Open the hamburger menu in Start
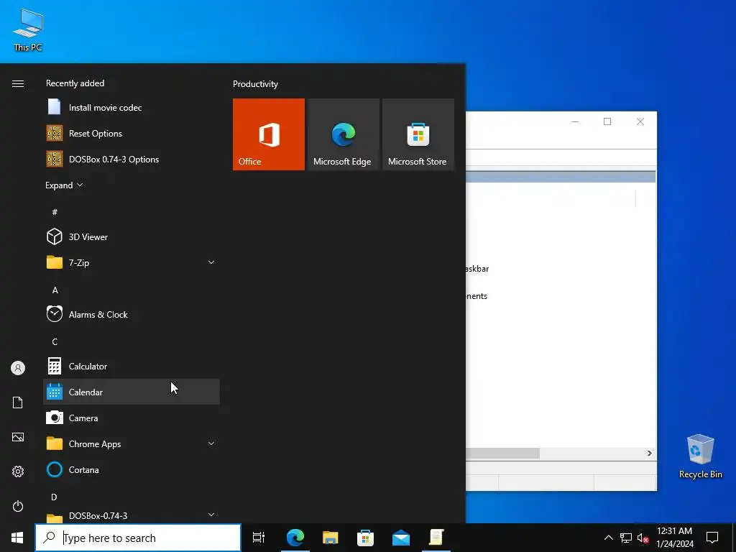This screenshot has width=736, height=552. [x=18, y=84]
